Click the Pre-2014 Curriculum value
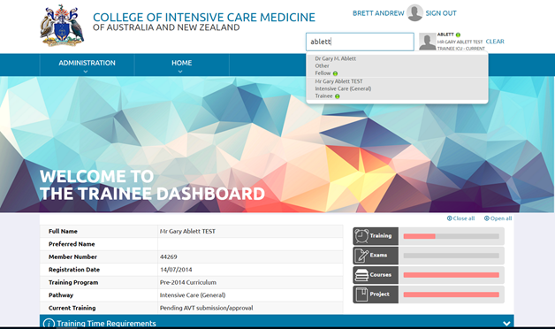This screenshot has height=329, width=555. (x=188, y=282)
